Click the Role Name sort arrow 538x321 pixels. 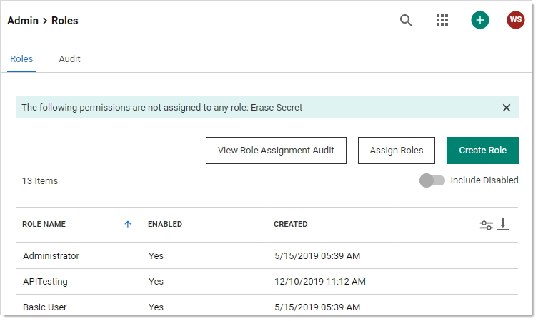[x=128, y=224]
